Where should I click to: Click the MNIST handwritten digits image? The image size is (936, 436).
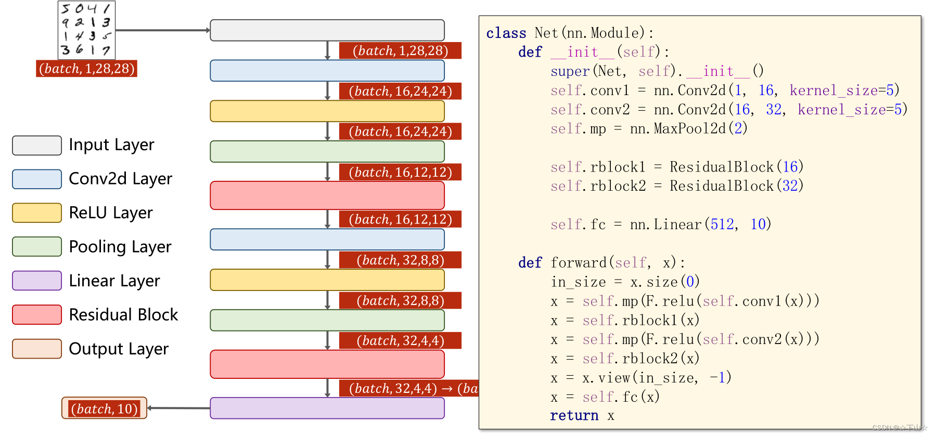tap(86, 30)
